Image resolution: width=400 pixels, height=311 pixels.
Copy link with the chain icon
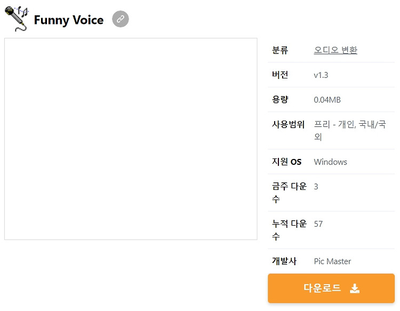(121, 19)
